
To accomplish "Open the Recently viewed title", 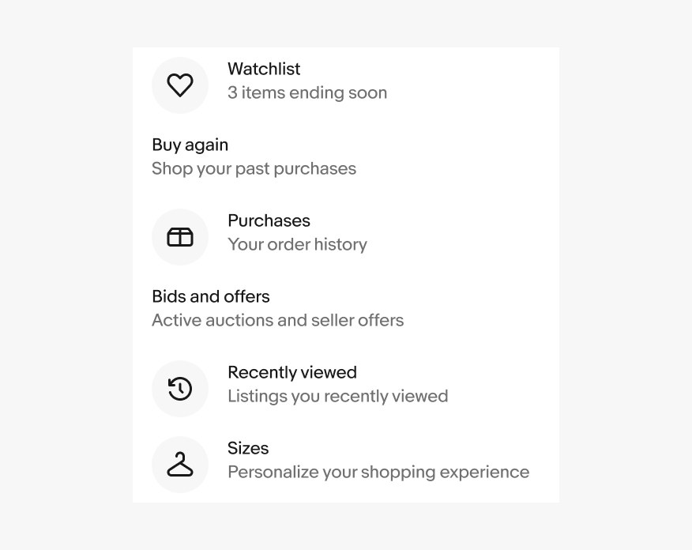I will (292, 372).
